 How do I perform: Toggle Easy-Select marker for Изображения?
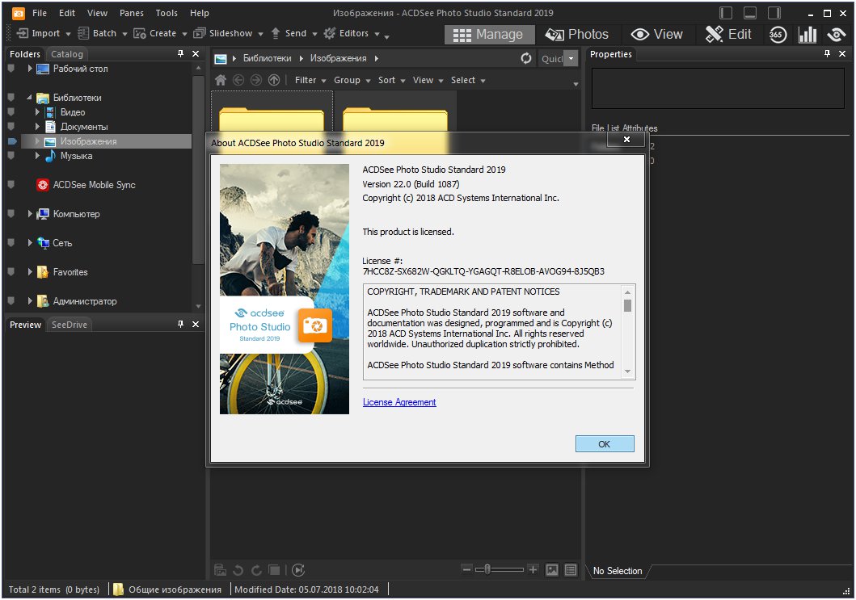pos(12,141)
